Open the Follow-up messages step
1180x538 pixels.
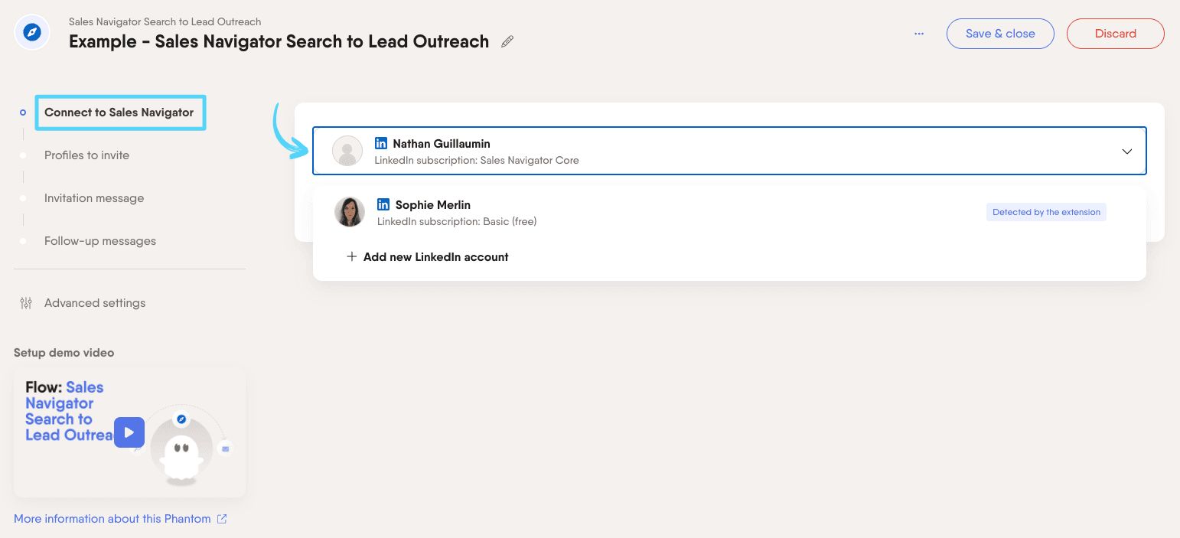[100, 241]
